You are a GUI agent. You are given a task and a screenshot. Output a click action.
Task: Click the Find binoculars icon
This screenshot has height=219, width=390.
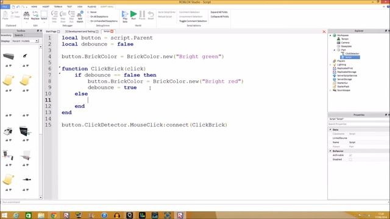[26, 15]
